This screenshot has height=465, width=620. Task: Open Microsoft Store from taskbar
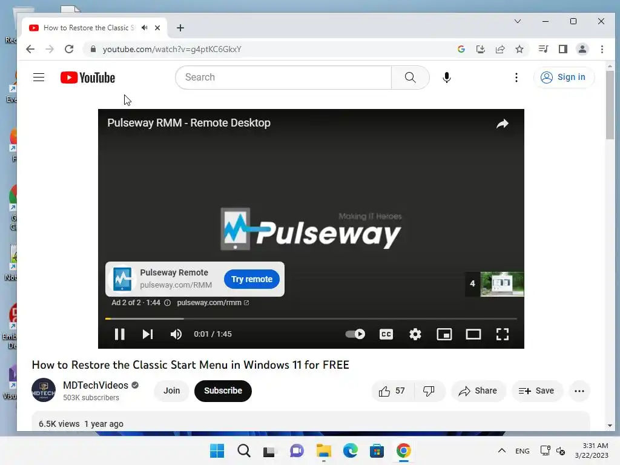click(377, 450)
